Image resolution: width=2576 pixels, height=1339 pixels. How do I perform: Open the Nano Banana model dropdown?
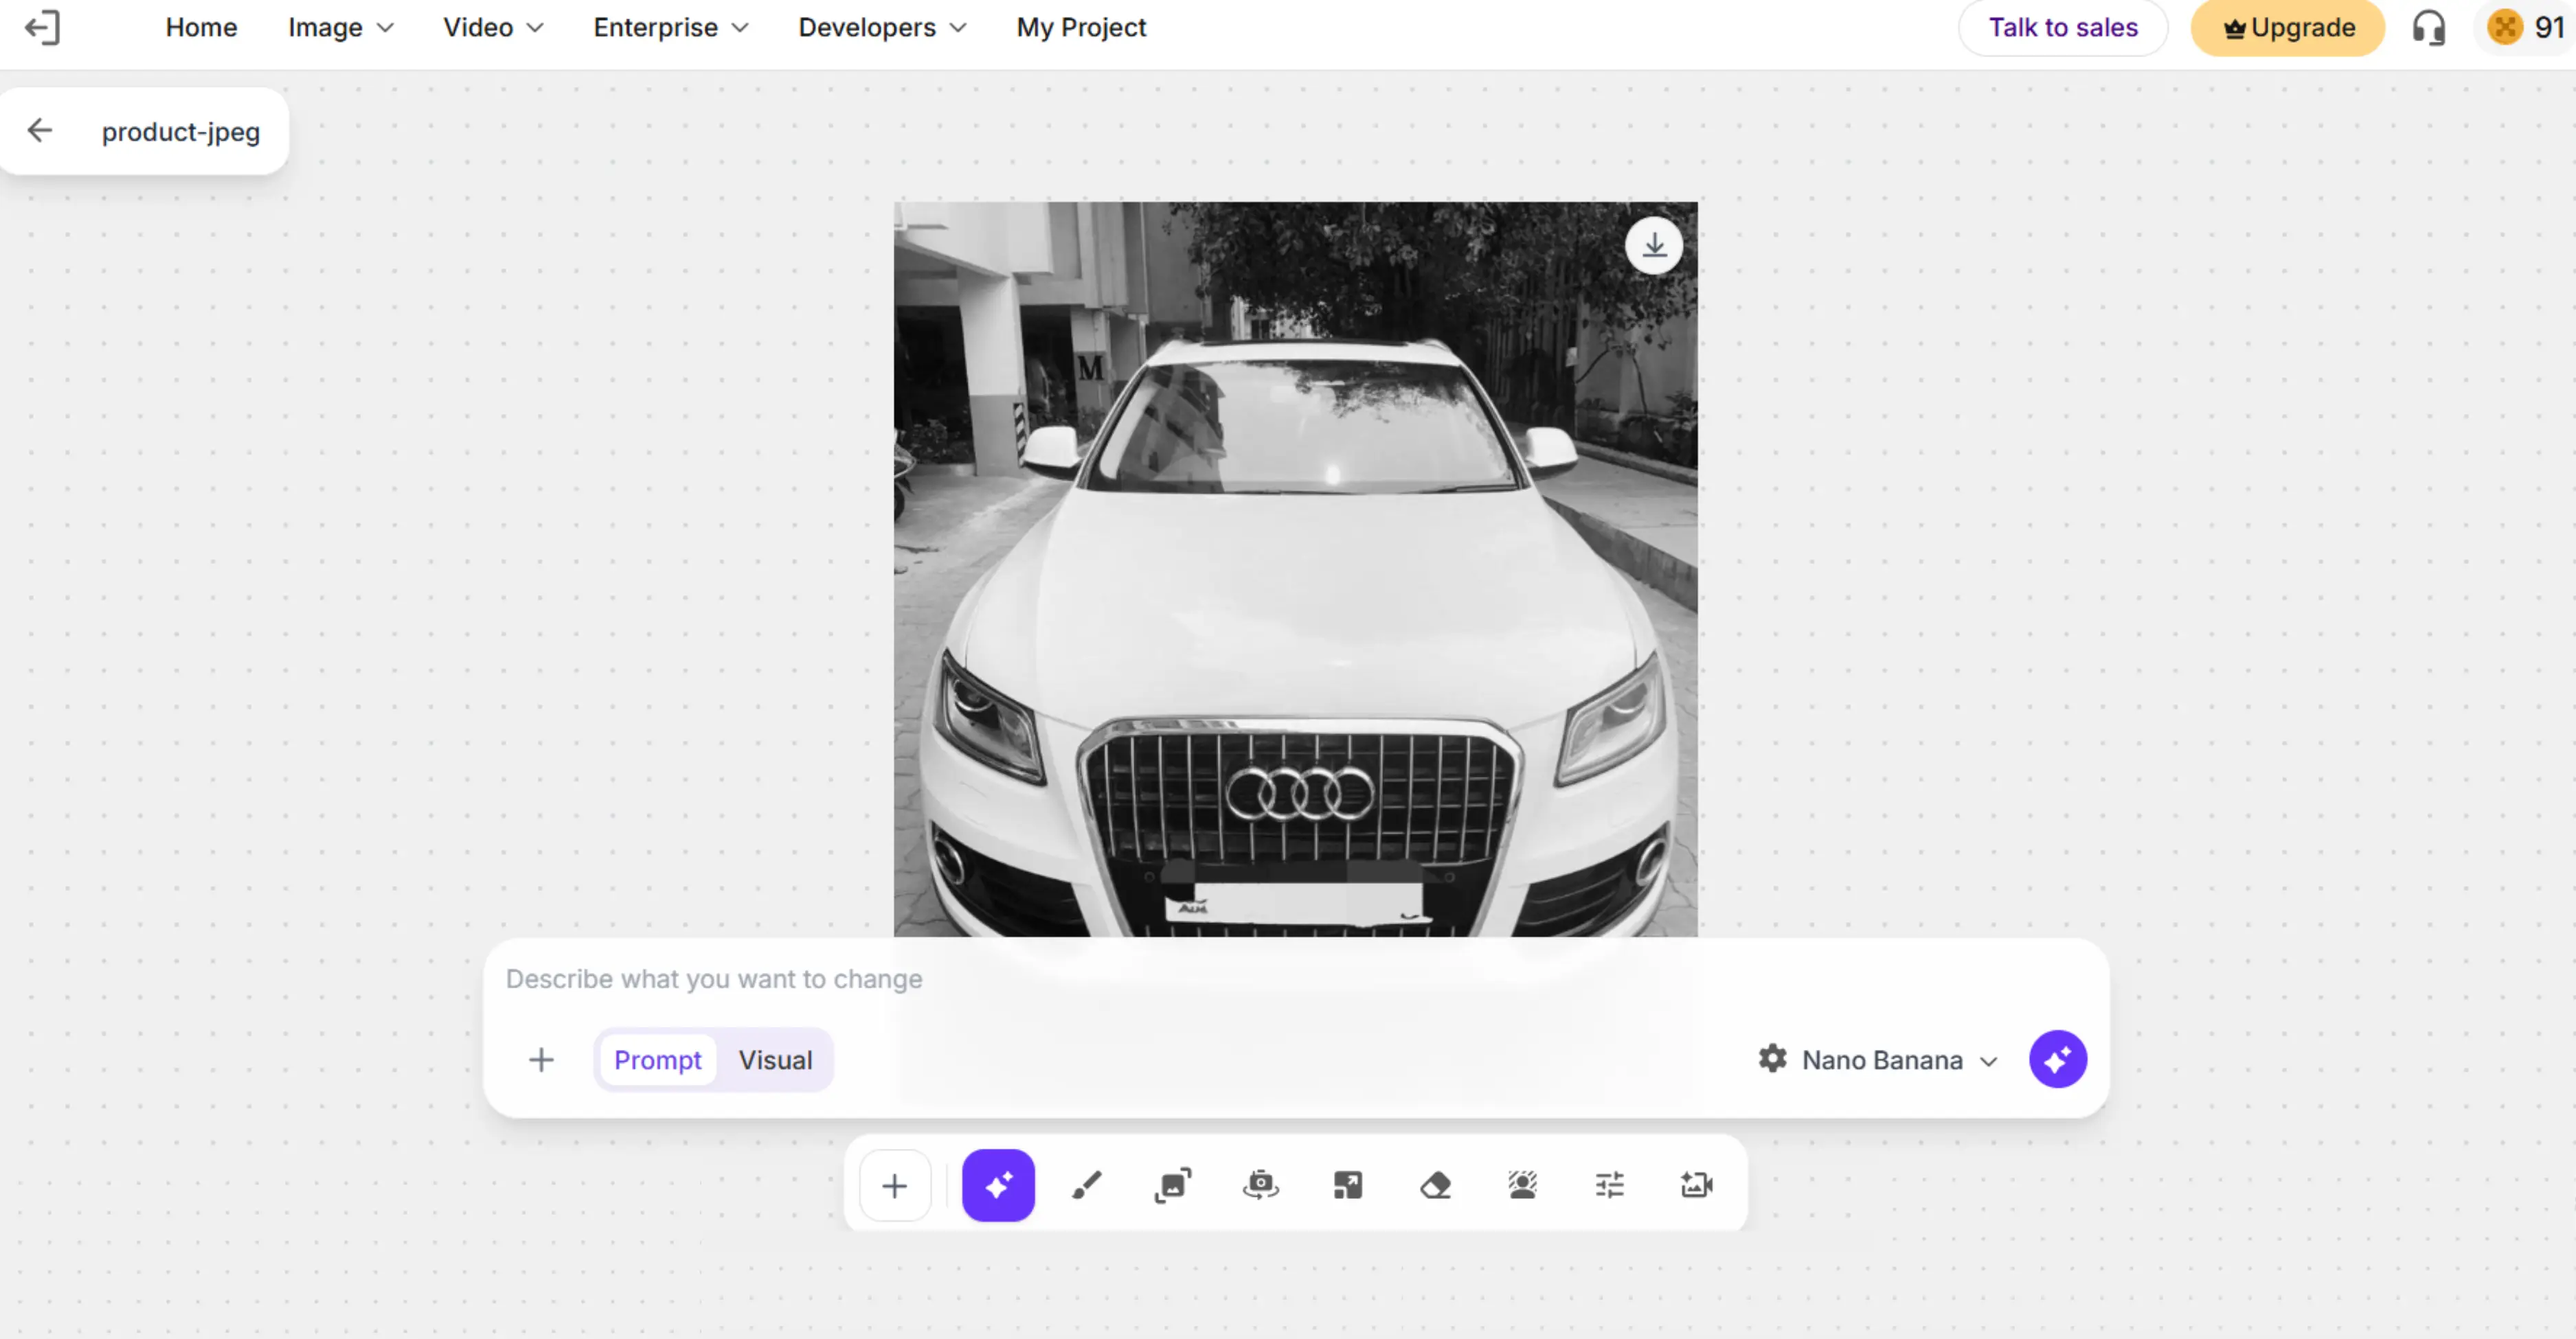point(1899,1060)
